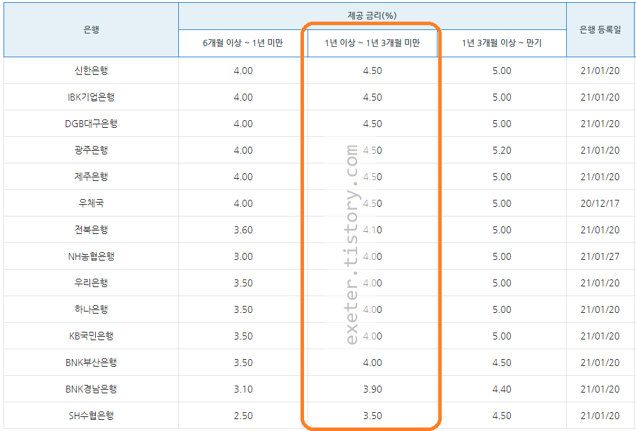Select 신한은행's 21/01/20 registration date
Viewport: 636px width, 431px height.
click(x=600, y=71)
